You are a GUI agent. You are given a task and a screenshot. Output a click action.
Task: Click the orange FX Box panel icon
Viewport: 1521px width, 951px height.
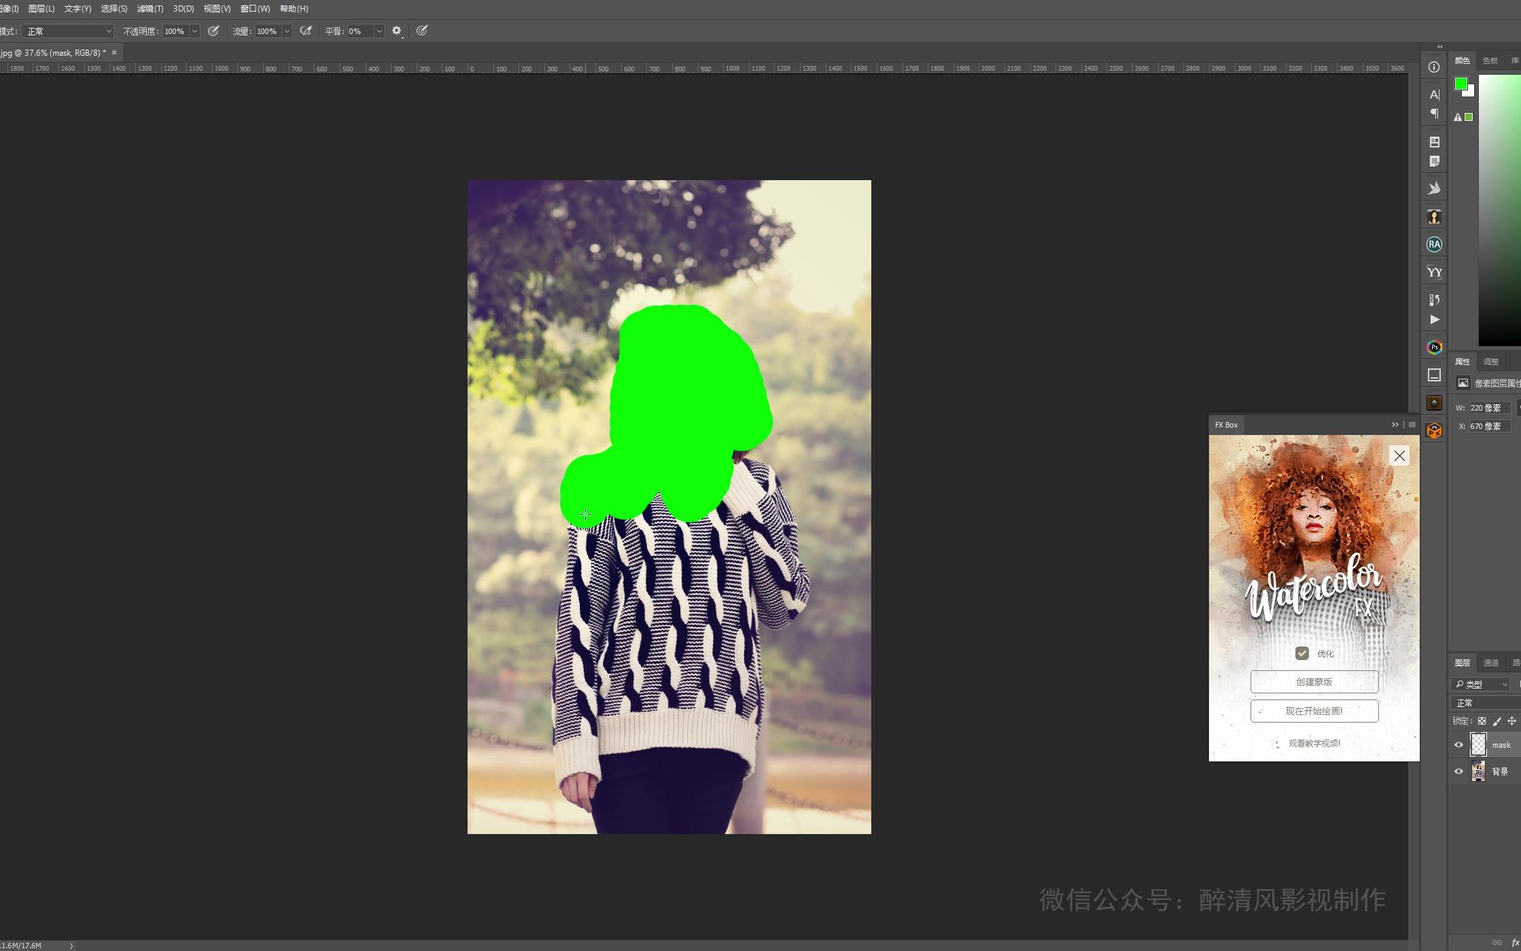[x=1434, y=431]
